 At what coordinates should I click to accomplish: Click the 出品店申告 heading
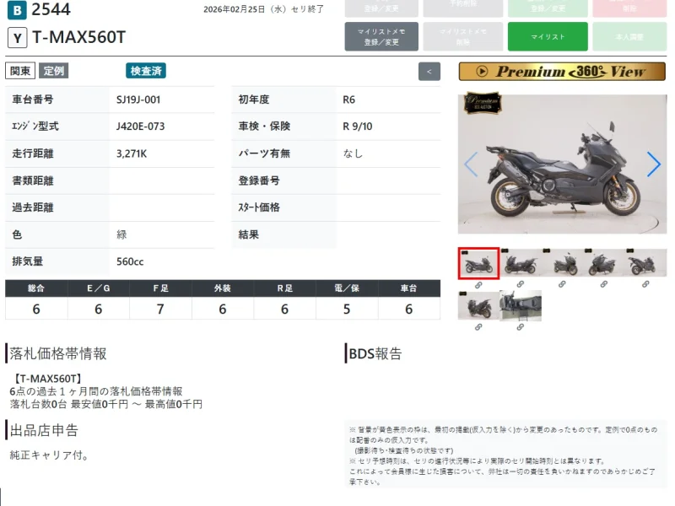click(44, 430)
